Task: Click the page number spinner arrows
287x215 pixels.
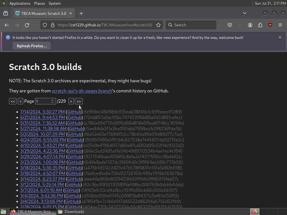Action: (x=52, y=101)
